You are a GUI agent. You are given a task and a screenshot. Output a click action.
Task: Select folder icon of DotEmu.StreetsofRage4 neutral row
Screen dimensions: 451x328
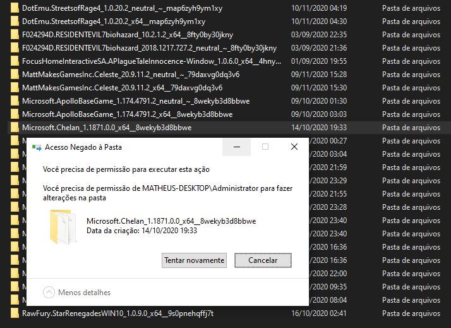pos(15,8)
